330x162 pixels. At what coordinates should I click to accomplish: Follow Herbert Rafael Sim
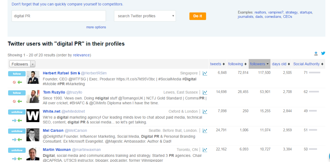coord(17,74)
